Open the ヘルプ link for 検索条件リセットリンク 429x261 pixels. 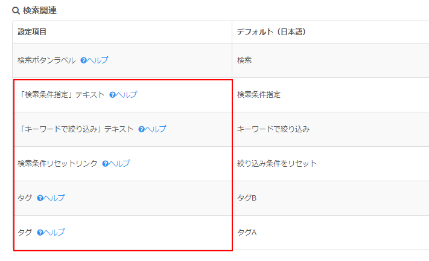pyautogui.click(x=119, y=164)
